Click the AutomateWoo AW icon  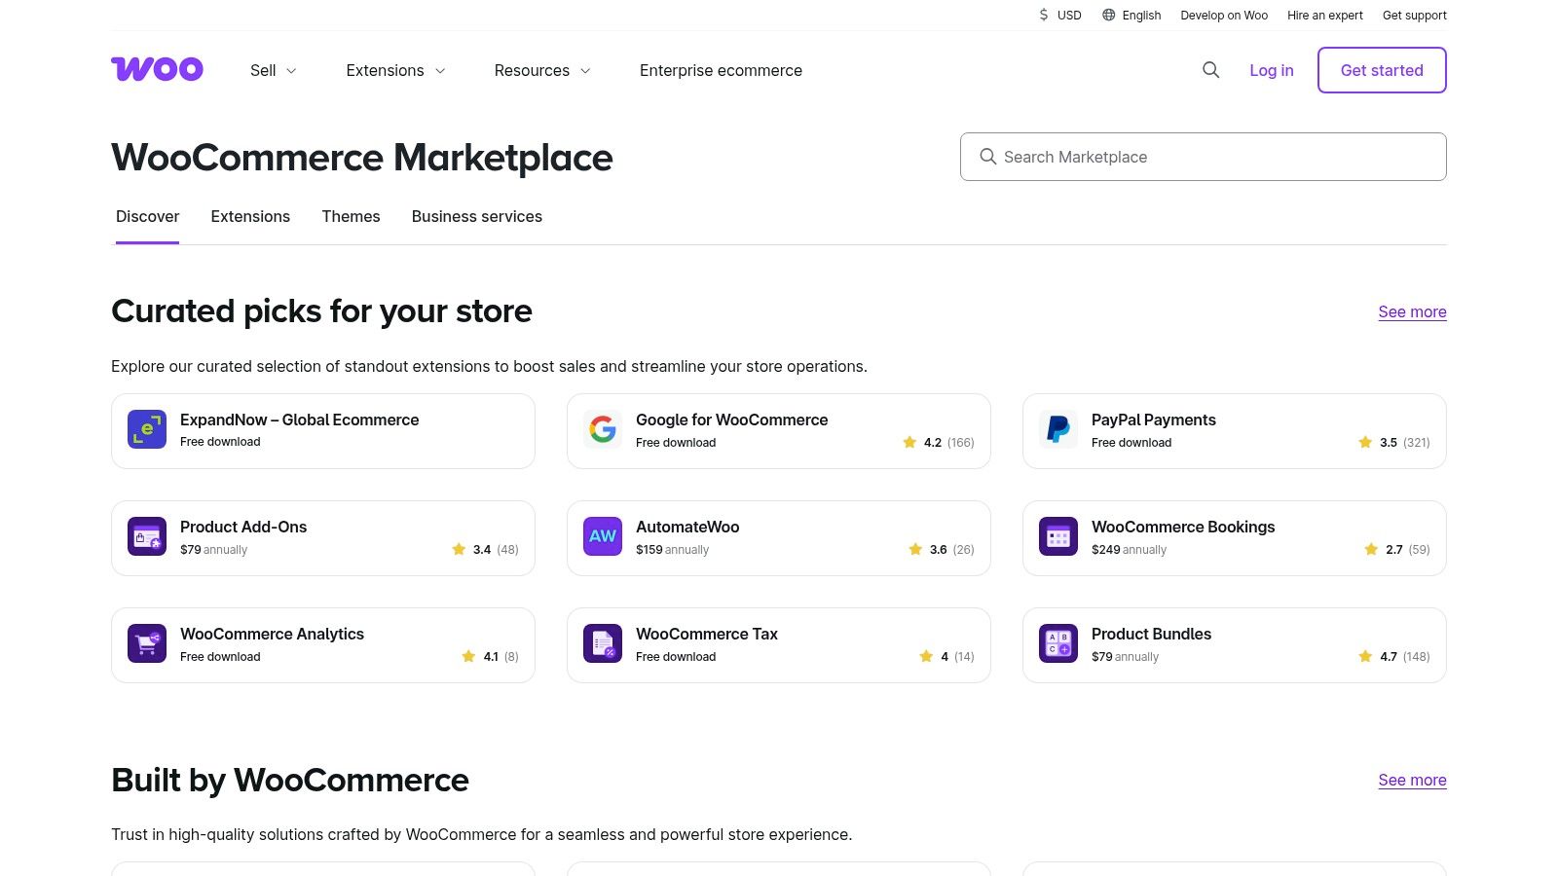(x=603, y=536)
